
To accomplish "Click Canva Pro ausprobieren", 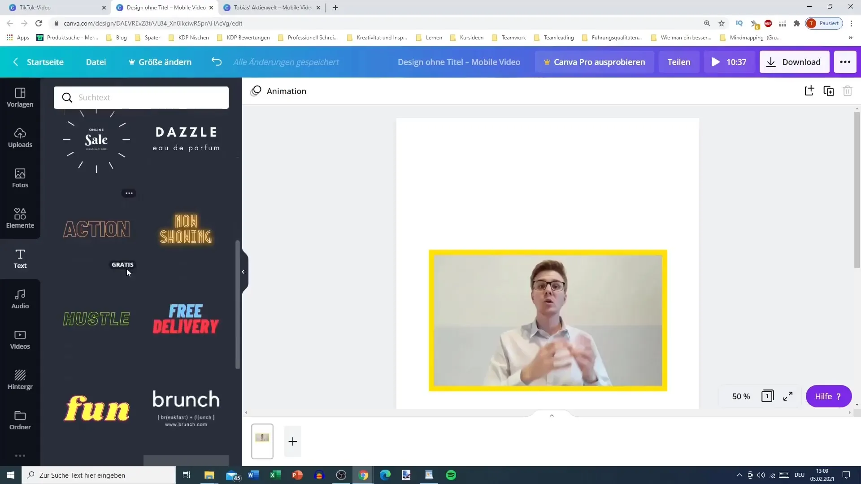I will (594, 62).
